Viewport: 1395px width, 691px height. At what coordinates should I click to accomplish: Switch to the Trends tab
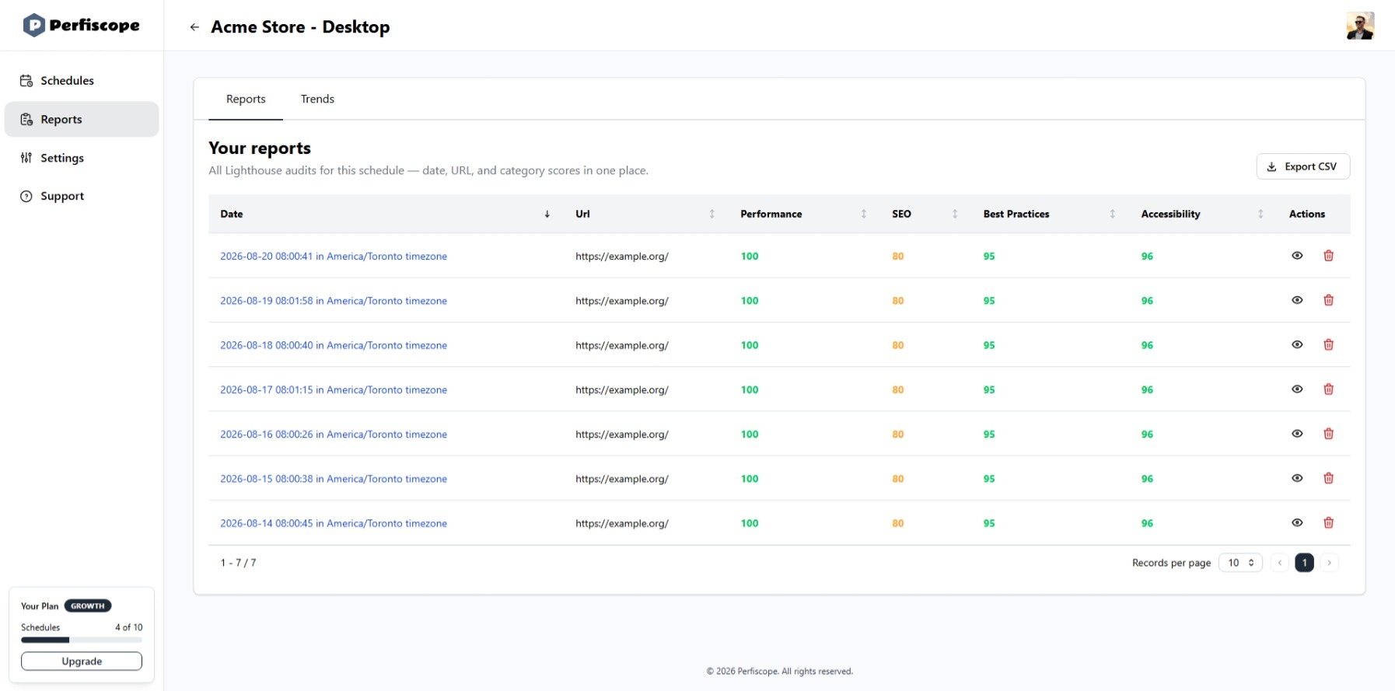(x=317, y=99)
